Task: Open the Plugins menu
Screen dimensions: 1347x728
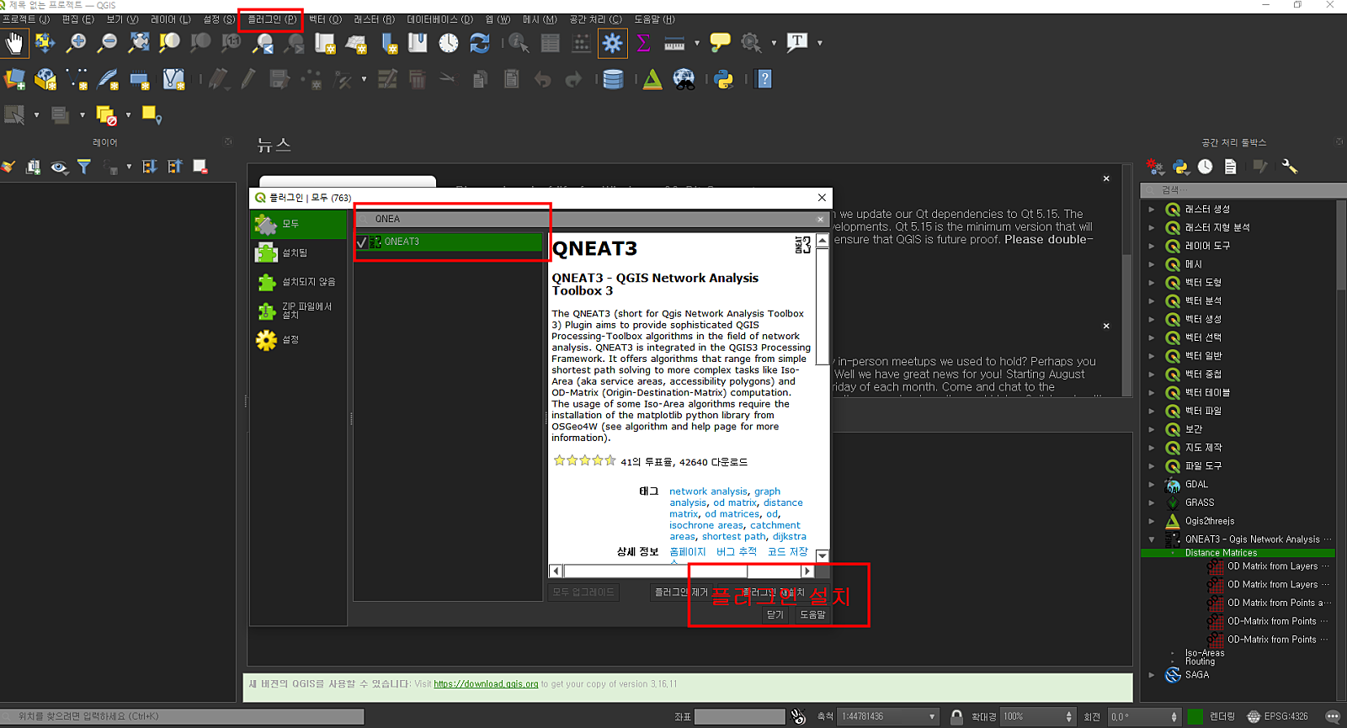Action: coord(271,19)
